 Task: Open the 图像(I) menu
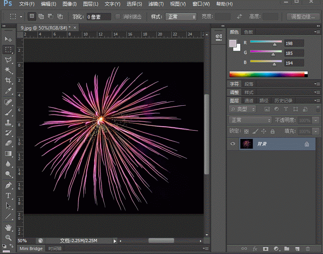click(69, 4)
